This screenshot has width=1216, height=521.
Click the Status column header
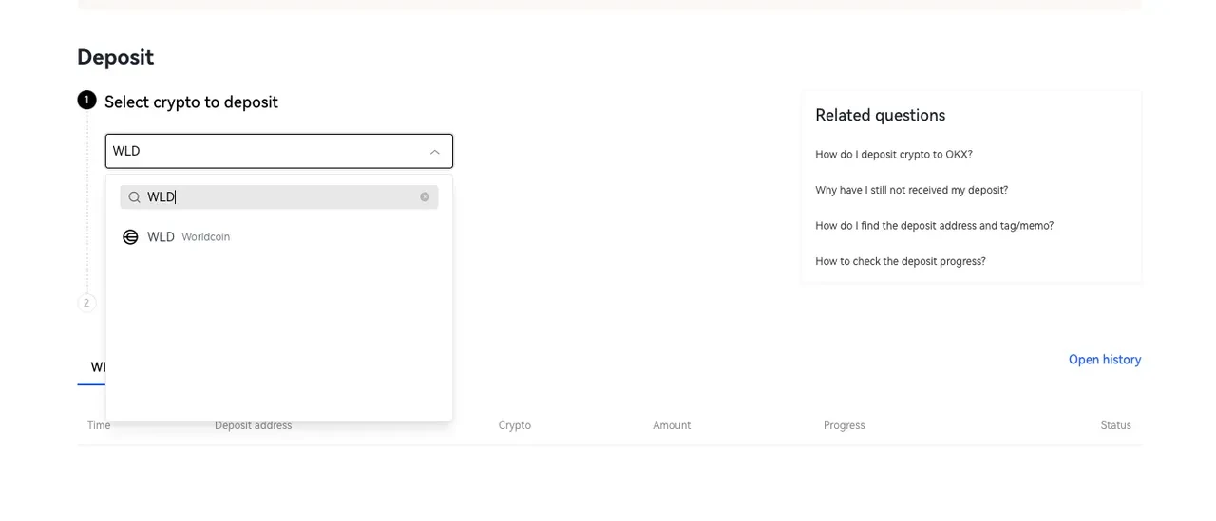coord(1116,425)
